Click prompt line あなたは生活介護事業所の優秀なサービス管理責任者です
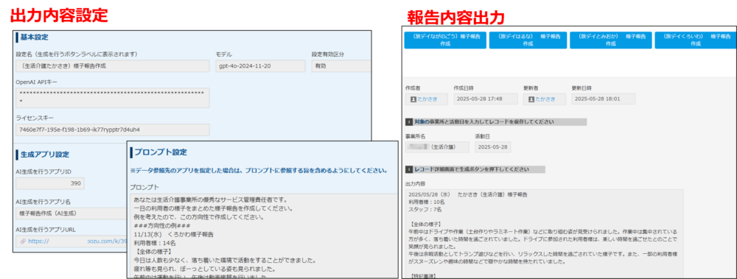The height and width of the screenshot is (279, 737). (211, 200)
